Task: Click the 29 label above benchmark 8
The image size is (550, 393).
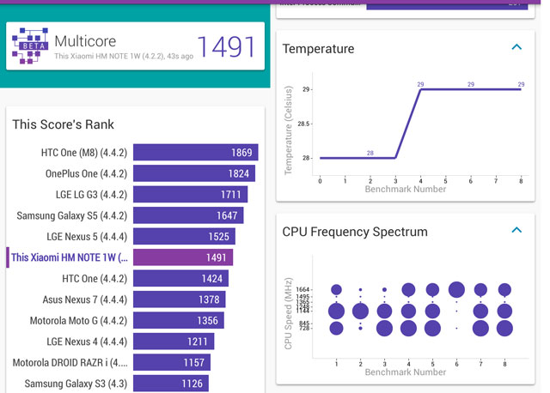Action: pyautogui.click(x=521, y=84)
